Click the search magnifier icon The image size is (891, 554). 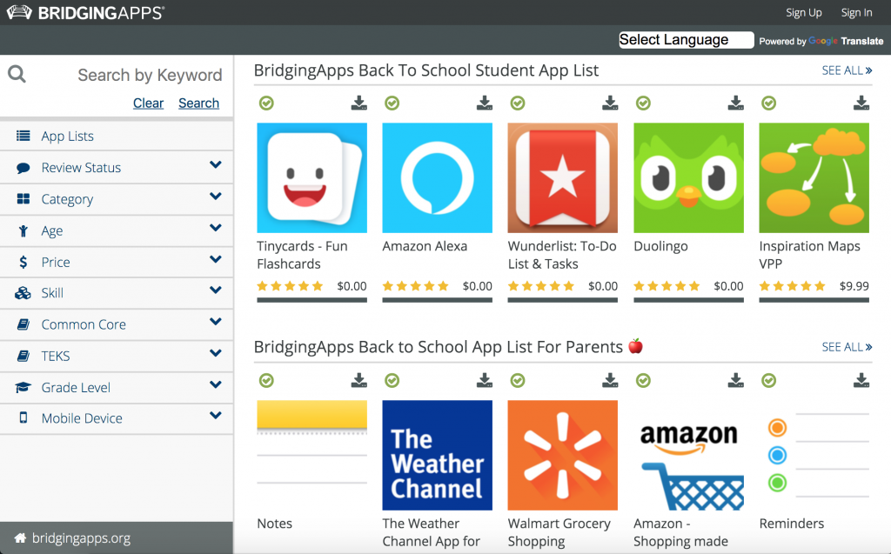pyautogui.click(x=17, y=74)
